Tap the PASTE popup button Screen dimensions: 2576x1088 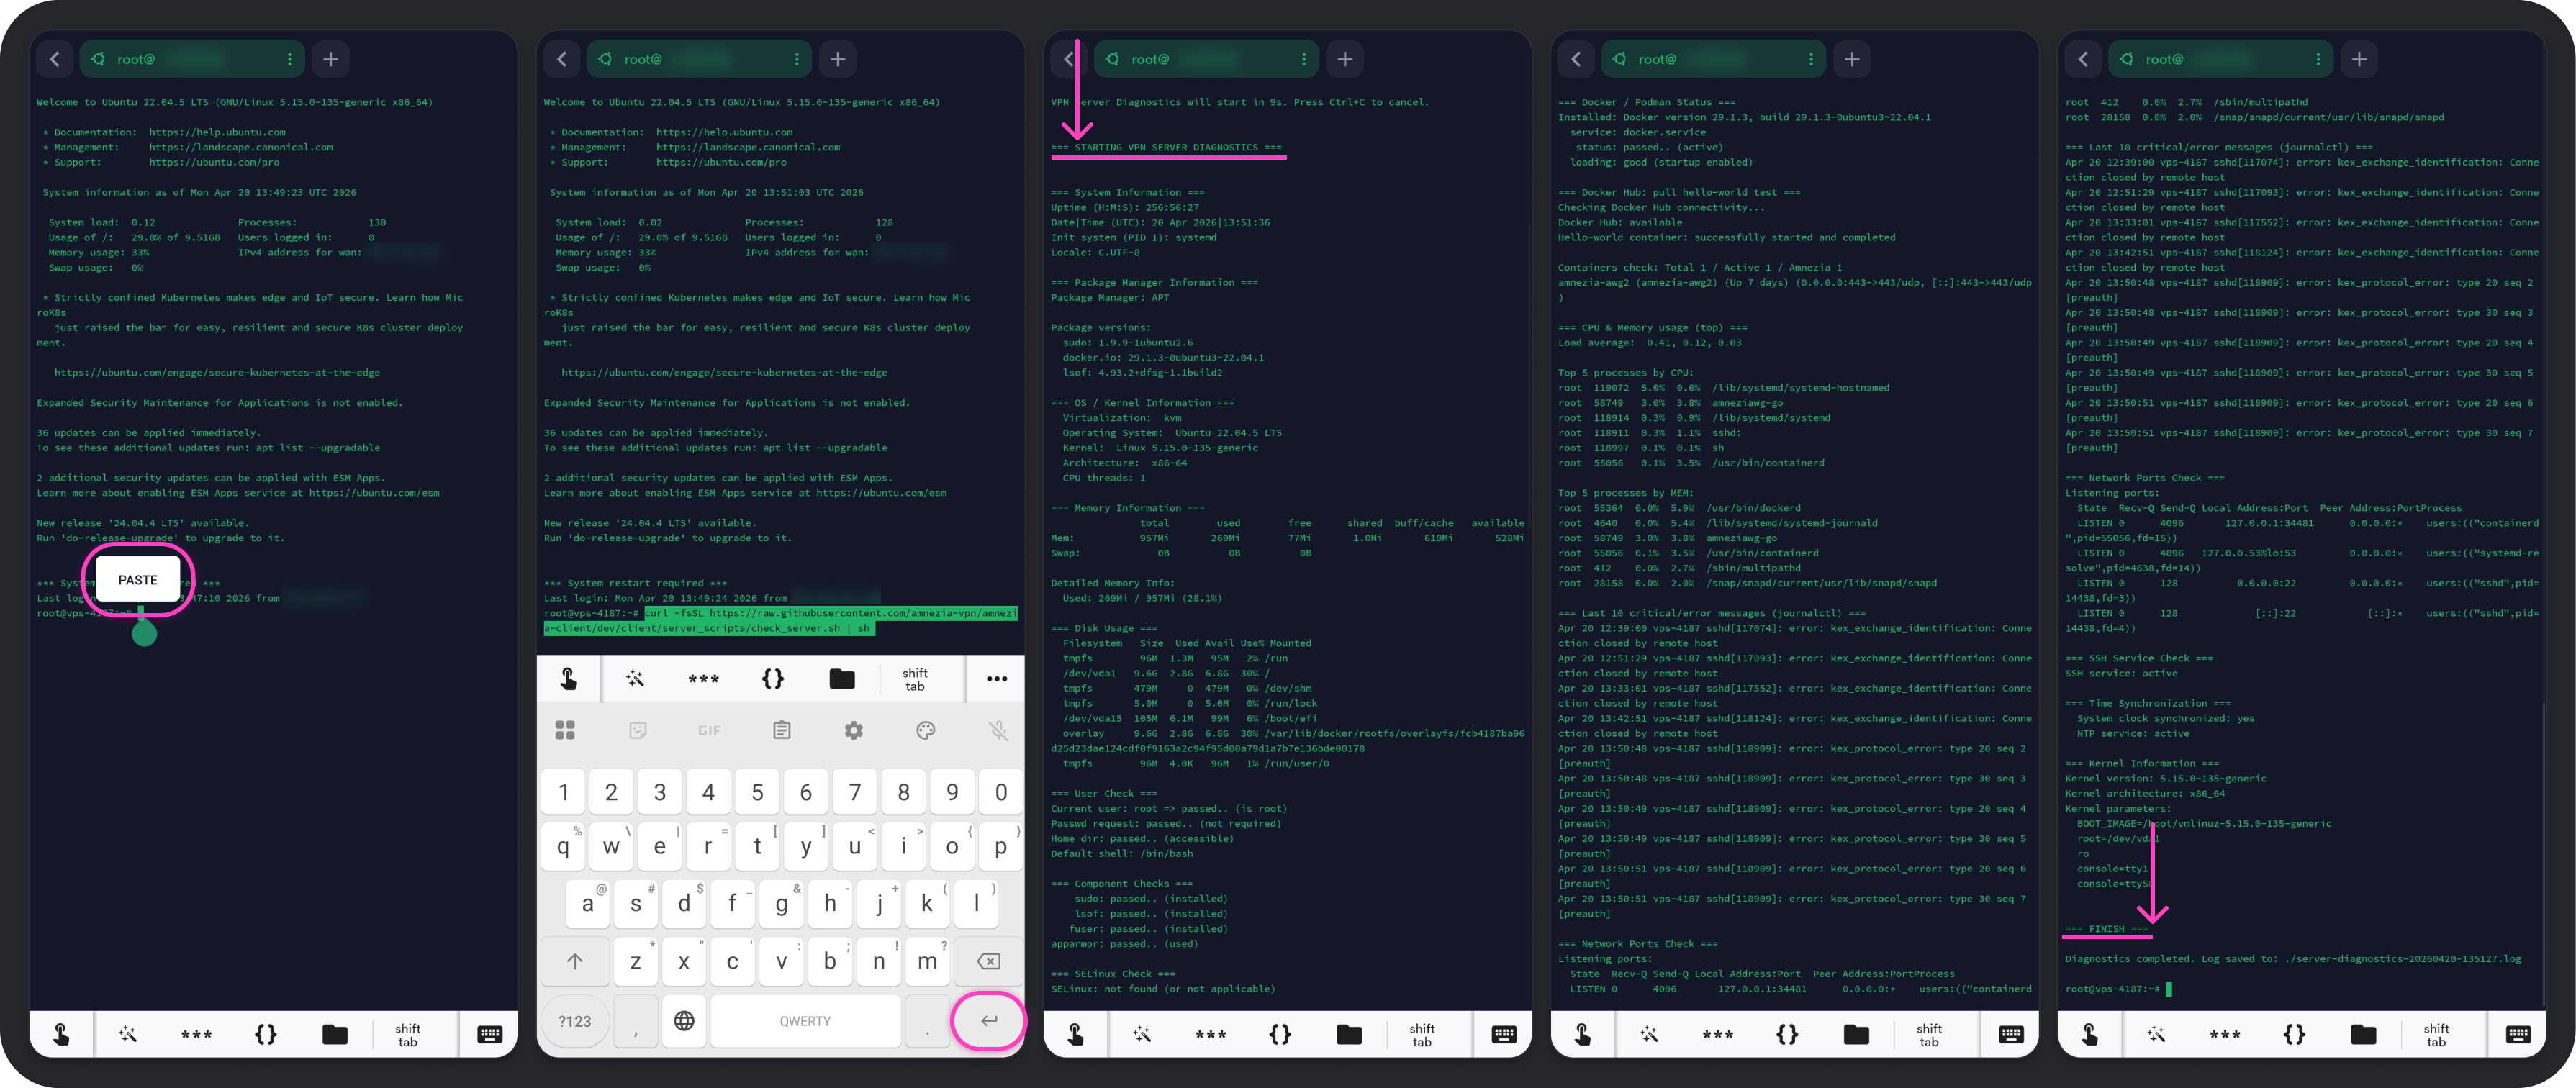137,580
